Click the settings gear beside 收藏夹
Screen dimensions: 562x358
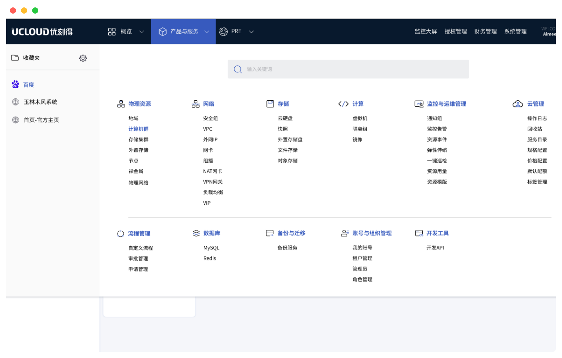pyautogui.click(x=83, y=58)
